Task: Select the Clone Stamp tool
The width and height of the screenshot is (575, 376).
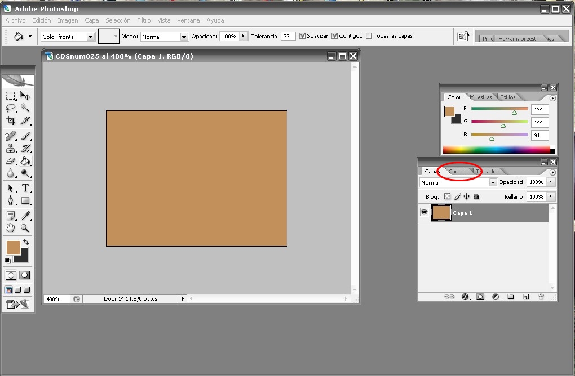Action: (11, 148)
